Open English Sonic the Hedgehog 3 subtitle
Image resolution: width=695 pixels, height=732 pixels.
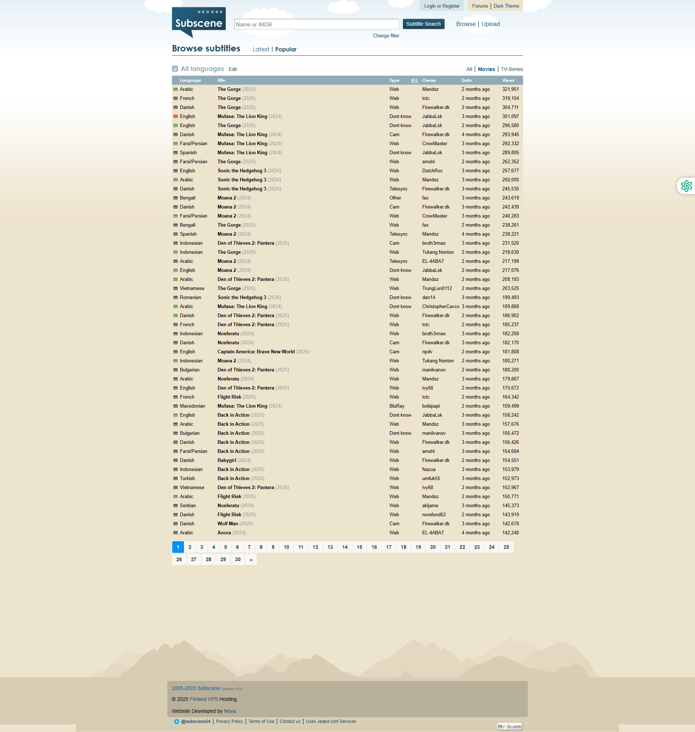[x=249, y=171]
